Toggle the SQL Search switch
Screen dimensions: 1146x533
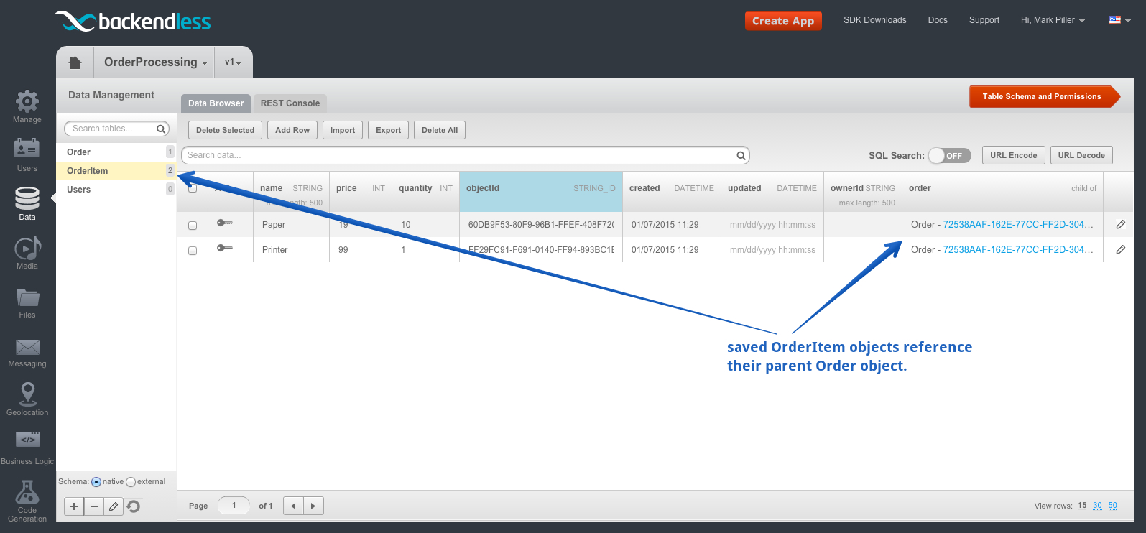point(949,156)
